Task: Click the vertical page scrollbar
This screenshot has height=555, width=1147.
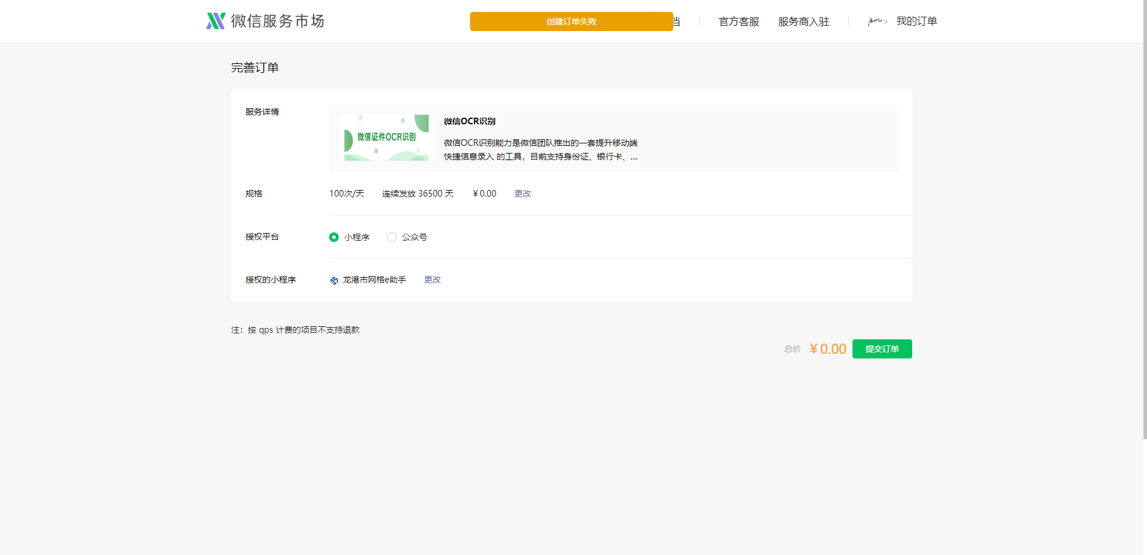Action: [1145, 220]
